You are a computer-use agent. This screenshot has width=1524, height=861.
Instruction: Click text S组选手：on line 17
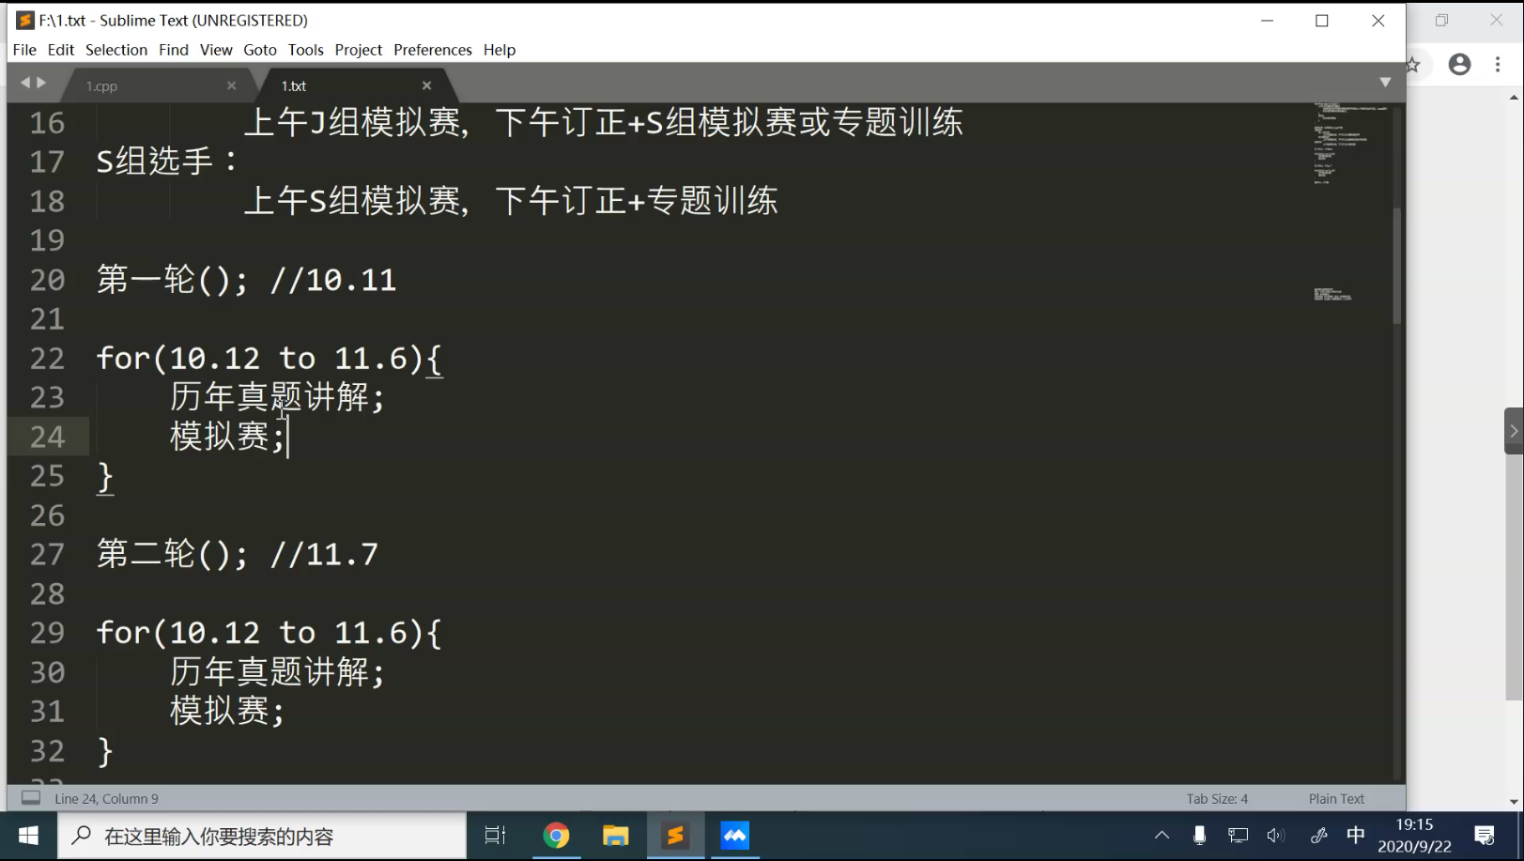tap(167, 161)
